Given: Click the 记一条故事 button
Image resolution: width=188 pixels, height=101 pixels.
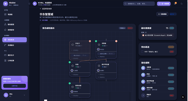Looking at the screenshot, I should click(x=164, y=4).
